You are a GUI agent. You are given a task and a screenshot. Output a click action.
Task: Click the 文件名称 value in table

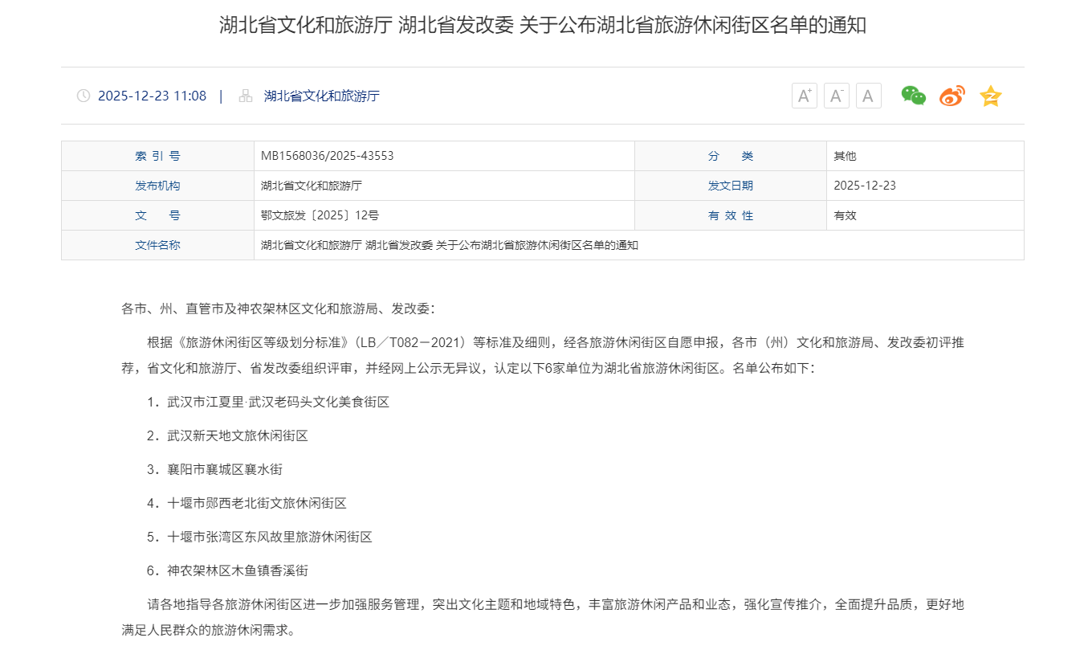tap(449, 245)
